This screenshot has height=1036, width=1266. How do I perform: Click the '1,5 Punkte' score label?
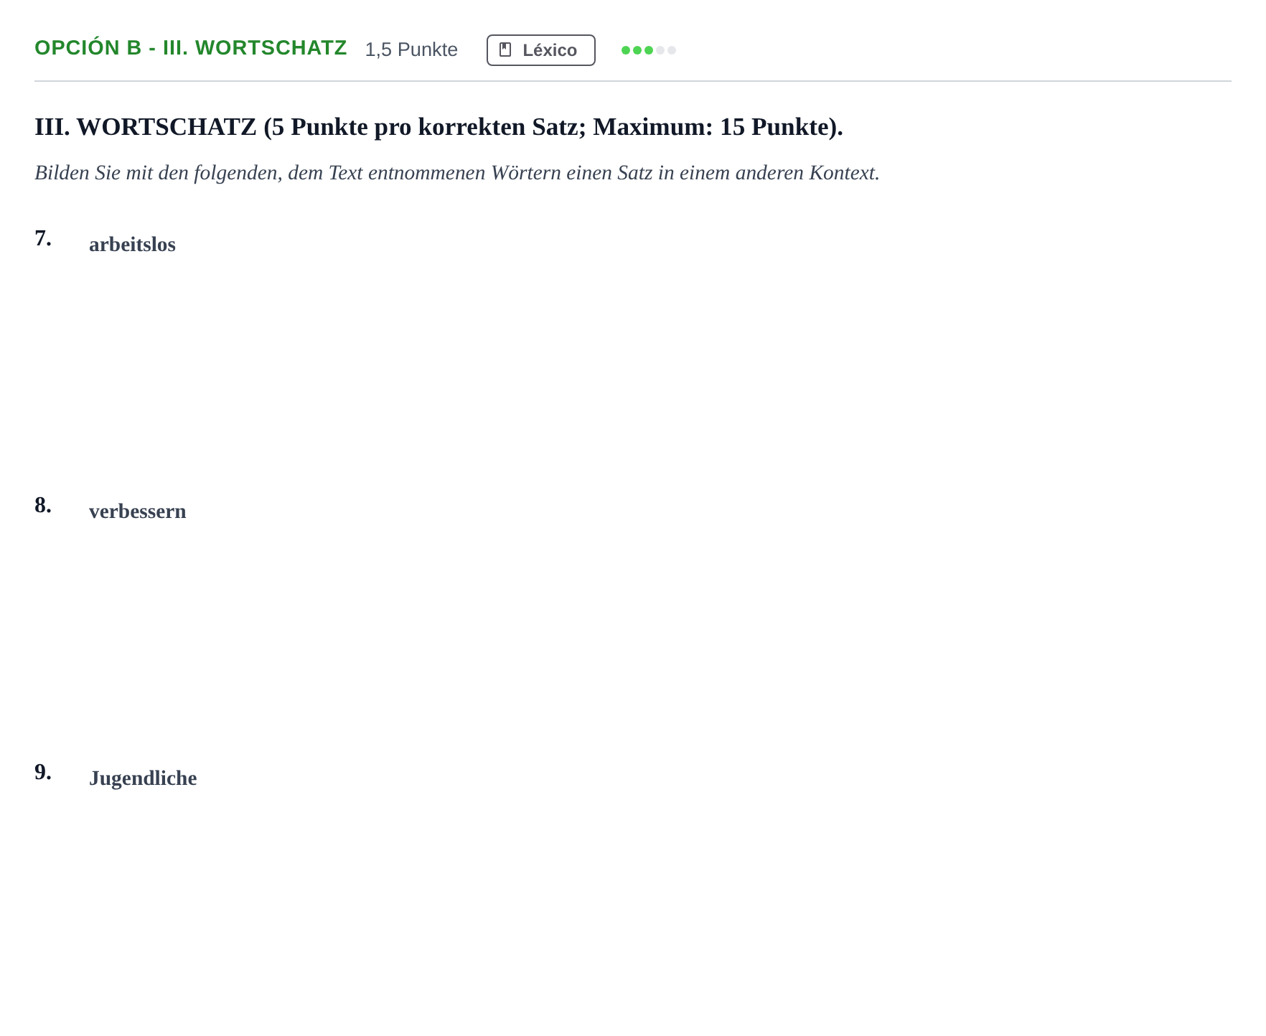411,50
